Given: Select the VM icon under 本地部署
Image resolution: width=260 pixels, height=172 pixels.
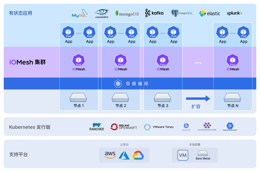Looking at the screenshot, I should pos(183,155).
